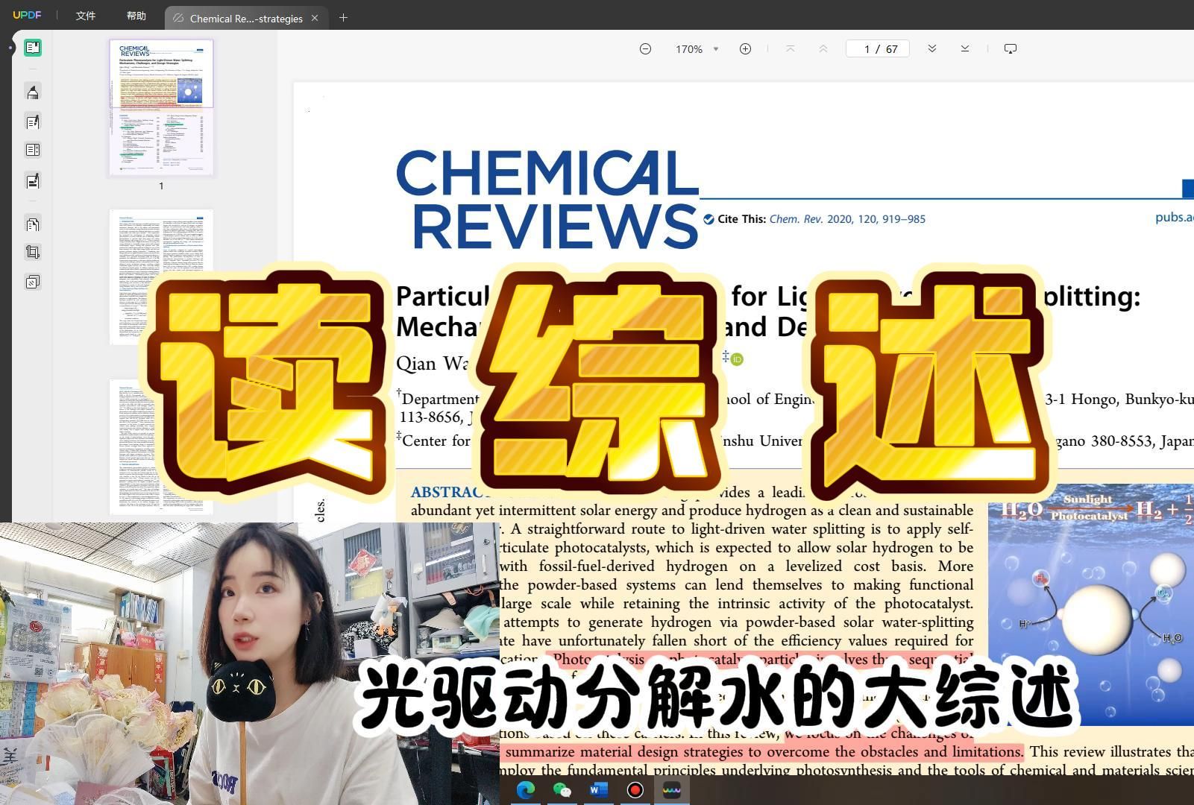Jump to the first page arrow

(x=791, y=48)
